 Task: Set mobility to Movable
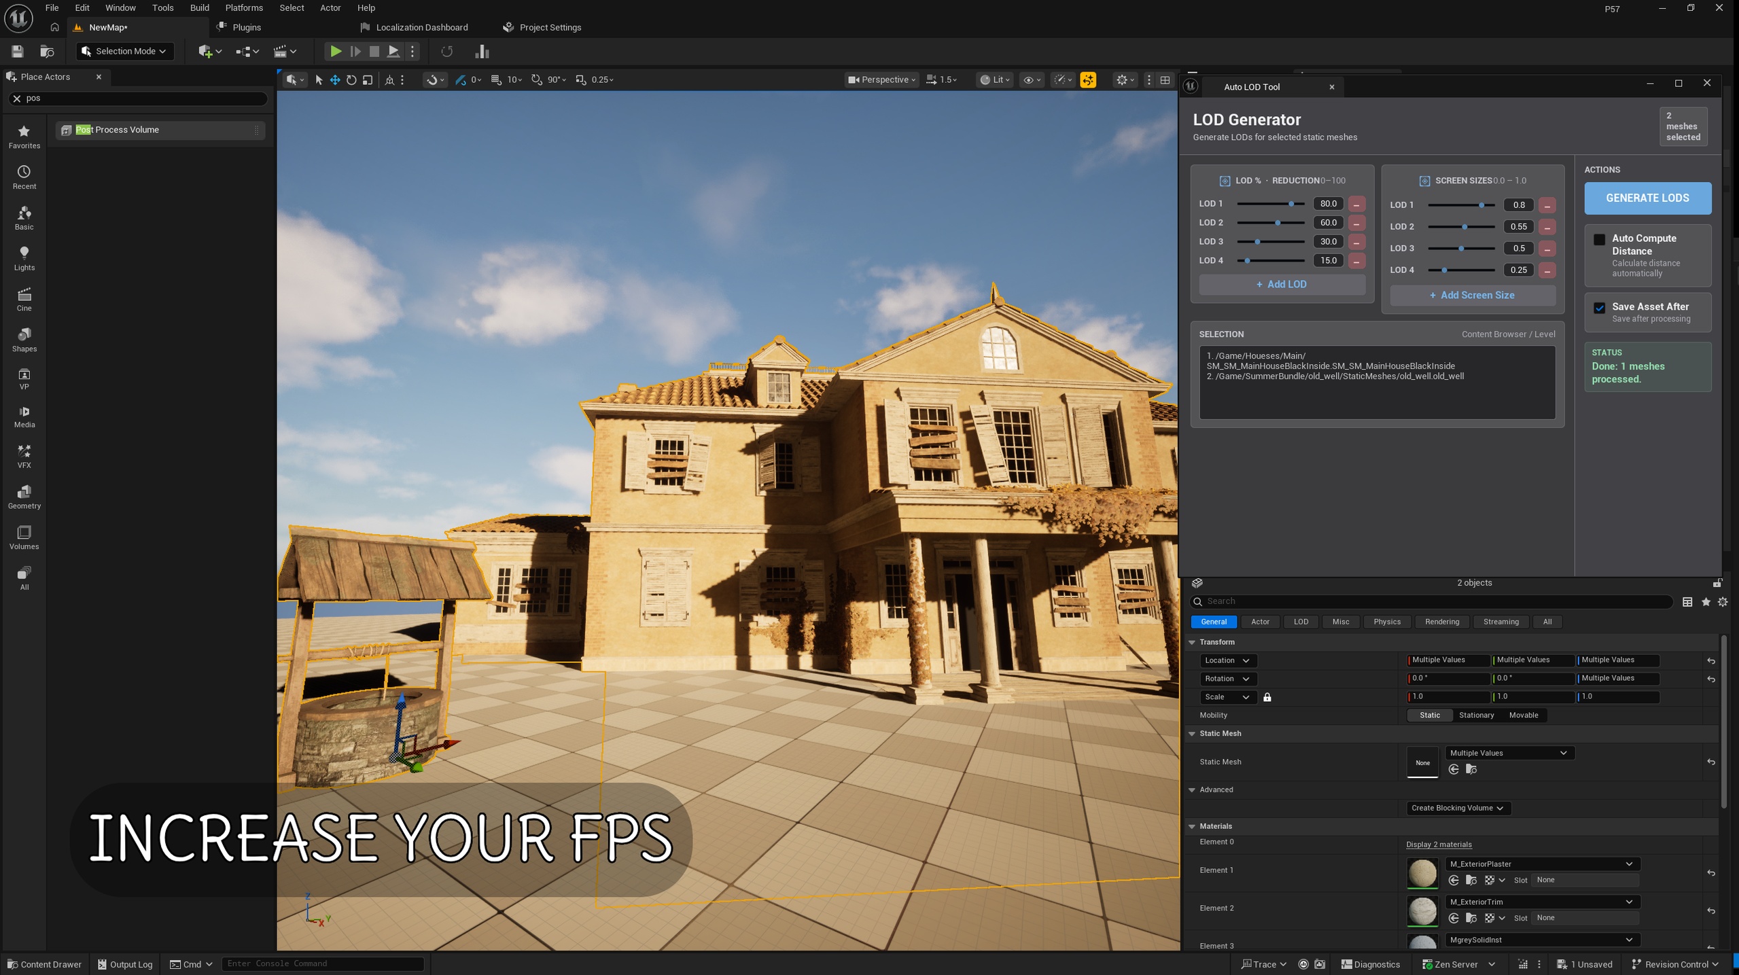pos(1523,715)
